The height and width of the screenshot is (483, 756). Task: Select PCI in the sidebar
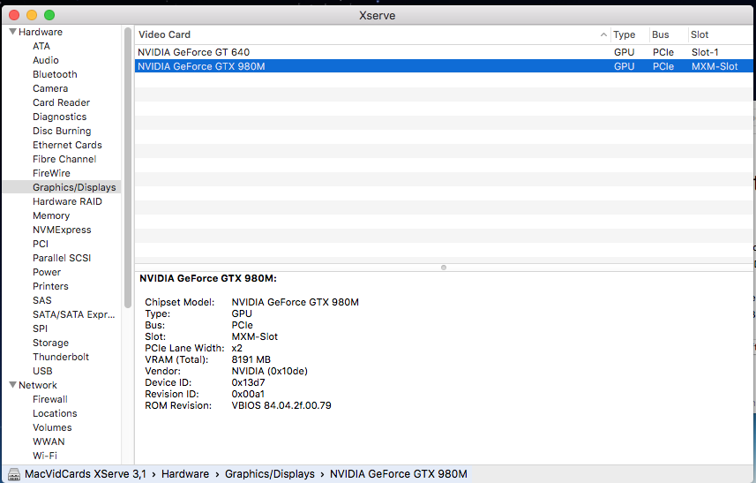click(x=41, y=244)
